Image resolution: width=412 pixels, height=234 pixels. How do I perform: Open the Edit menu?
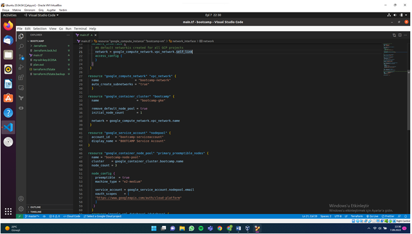pyautogui.click(x=28, y=28)
